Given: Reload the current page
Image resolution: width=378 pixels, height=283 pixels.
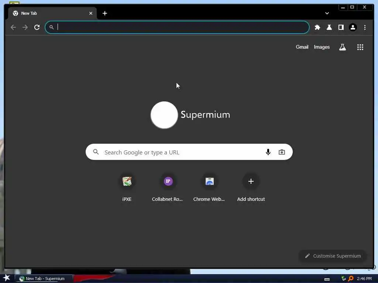Looking at the screenshot, I should click(x=37, y=27).
